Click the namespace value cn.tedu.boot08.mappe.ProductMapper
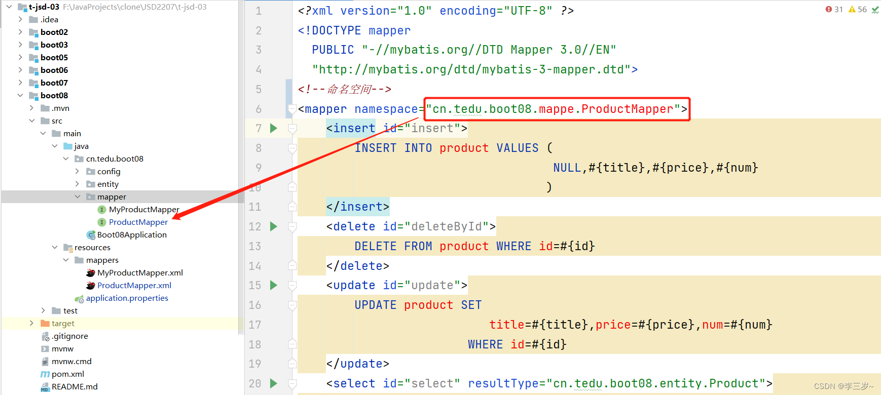The image size is (881, 395). click(553, 109)
